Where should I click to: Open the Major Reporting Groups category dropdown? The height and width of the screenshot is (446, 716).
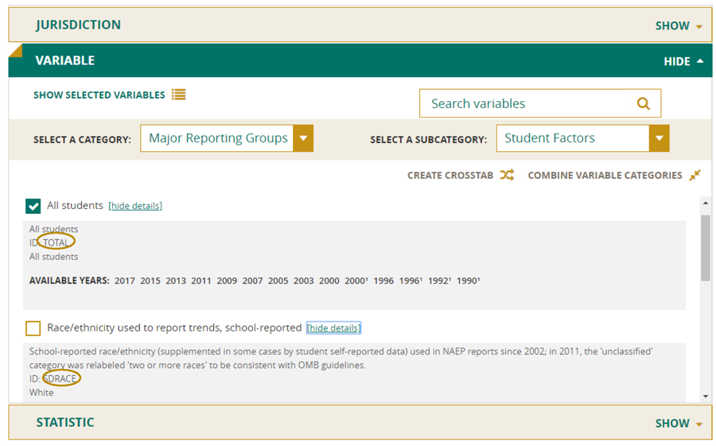click(227, 138)
